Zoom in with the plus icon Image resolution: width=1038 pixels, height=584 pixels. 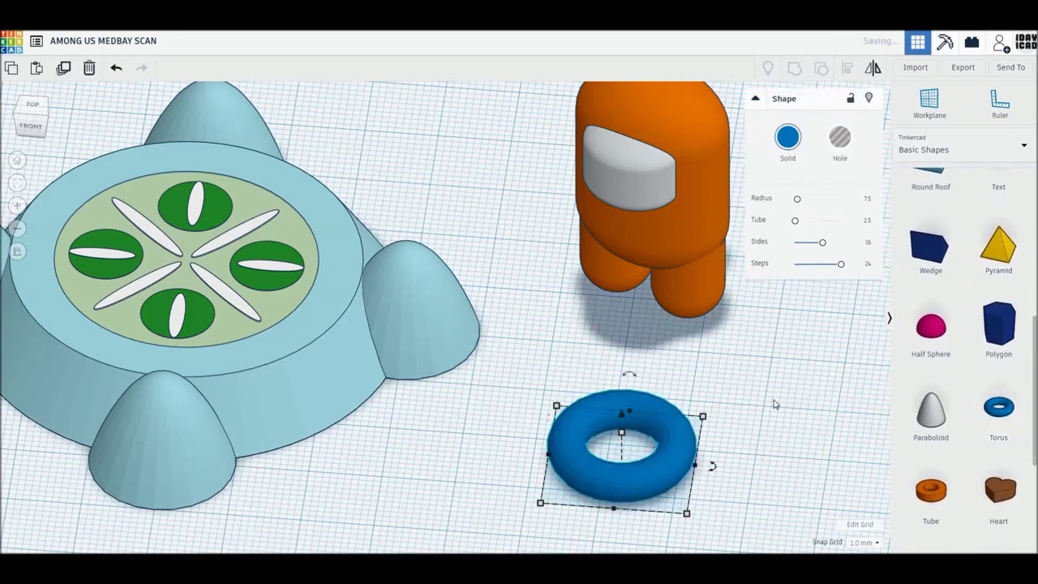click(x=17, y=206)
